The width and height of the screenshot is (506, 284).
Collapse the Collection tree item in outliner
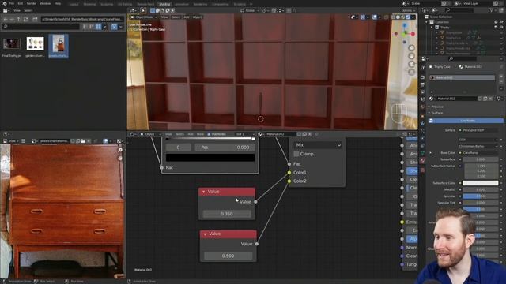427,22
